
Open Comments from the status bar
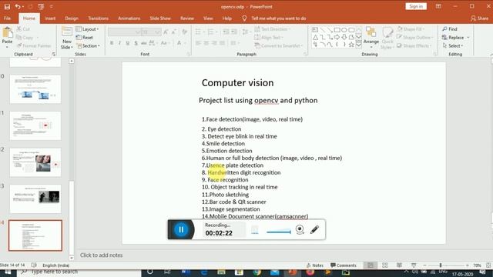point(344,265)
